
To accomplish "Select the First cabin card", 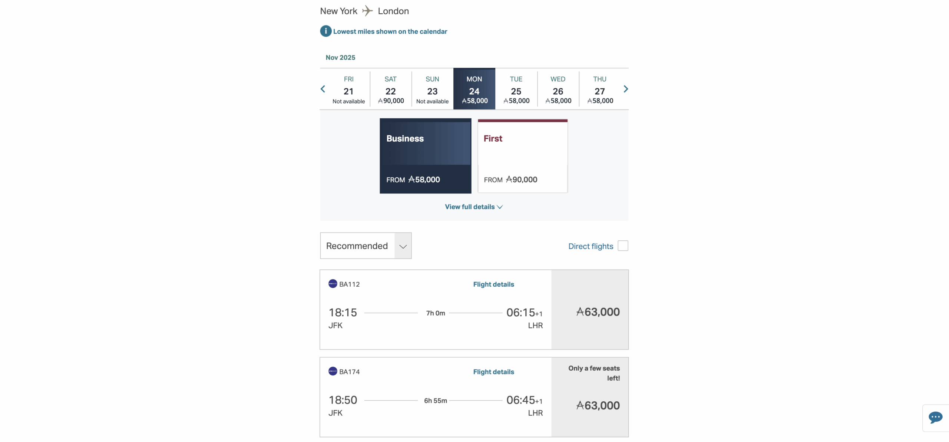I will coord(523,156).
